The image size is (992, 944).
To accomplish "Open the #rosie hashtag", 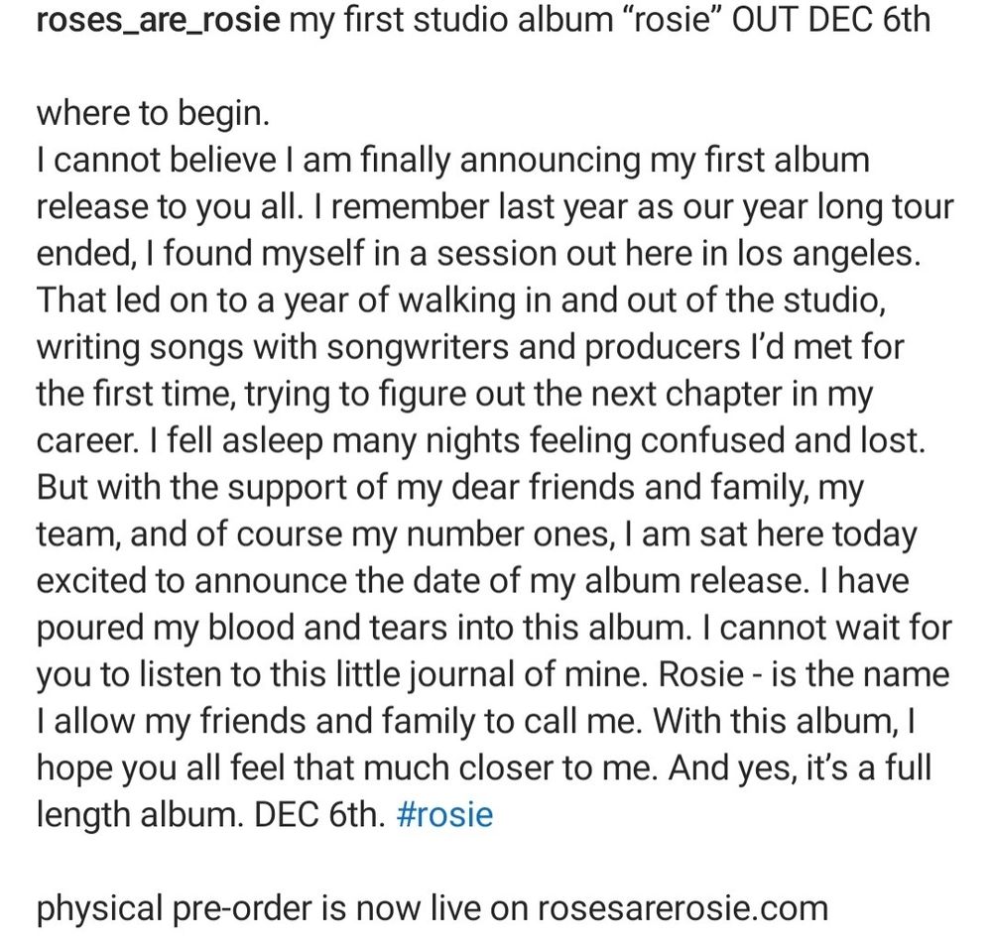I will point(444,814).
